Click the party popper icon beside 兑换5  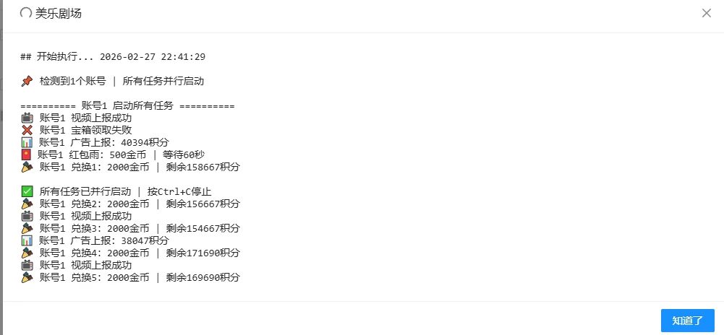[27, 277]
